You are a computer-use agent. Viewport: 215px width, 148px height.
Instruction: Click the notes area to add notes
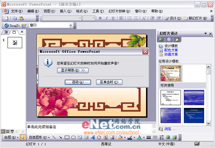click(x=89, y=128)
